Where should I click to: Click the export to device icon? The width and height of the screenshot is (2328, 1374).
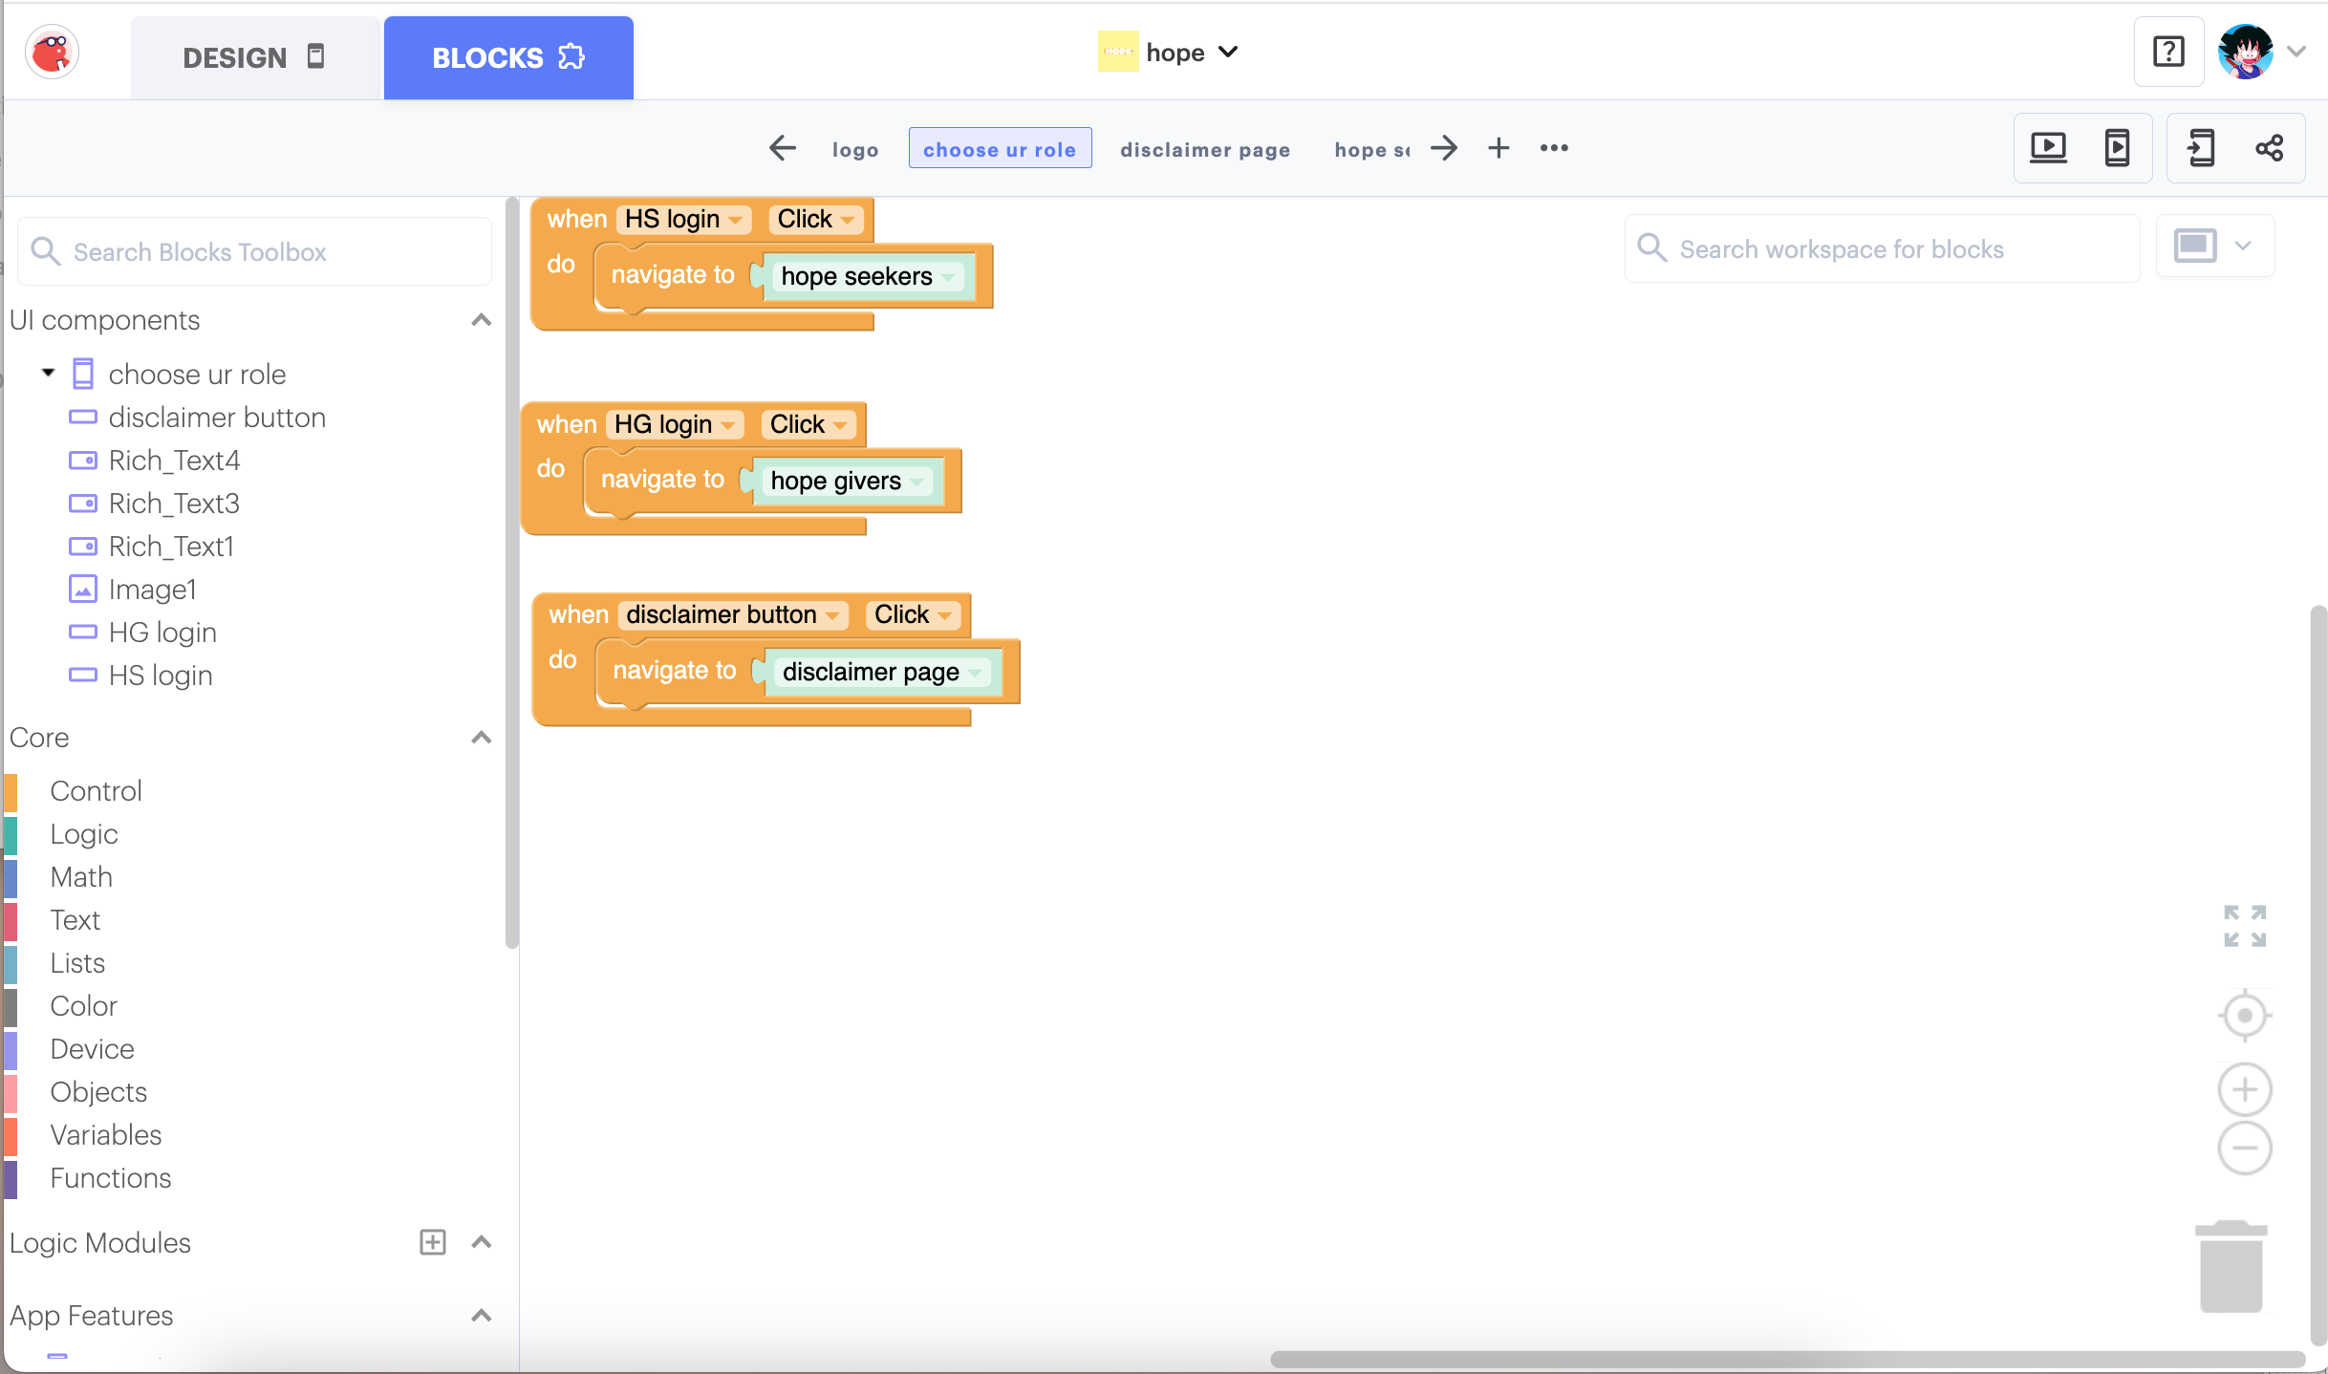[2201, 148]
